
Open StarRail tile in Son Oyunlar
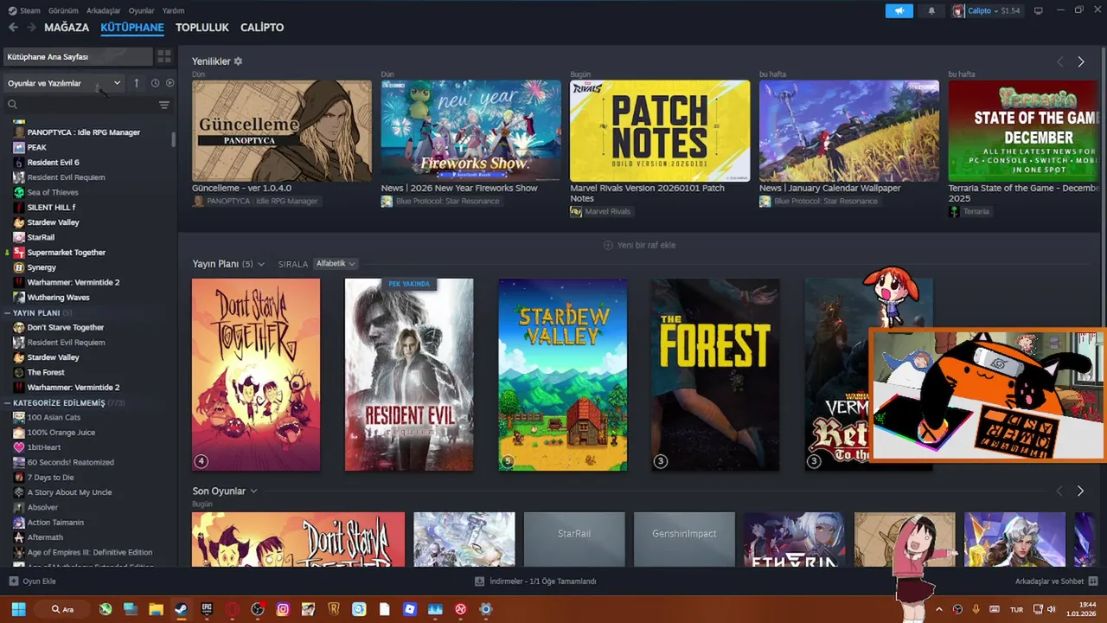tap(574, 539)
